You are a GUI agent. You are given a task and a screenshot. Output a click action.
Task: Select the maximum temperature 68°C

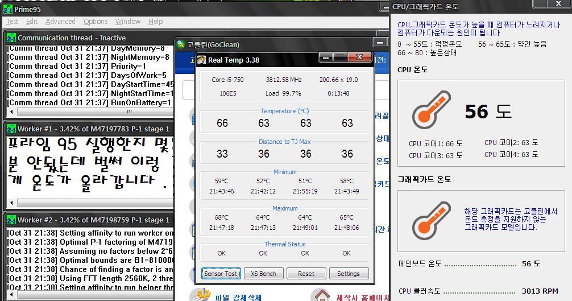(x=222, y=217)
